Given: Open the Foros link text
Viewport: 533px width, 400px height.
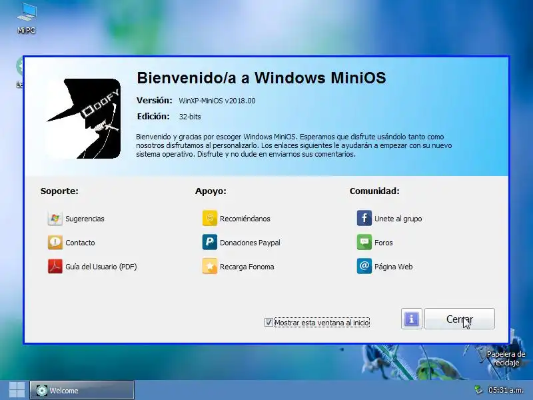Looking at the screenshot, I should click(384, 243).
